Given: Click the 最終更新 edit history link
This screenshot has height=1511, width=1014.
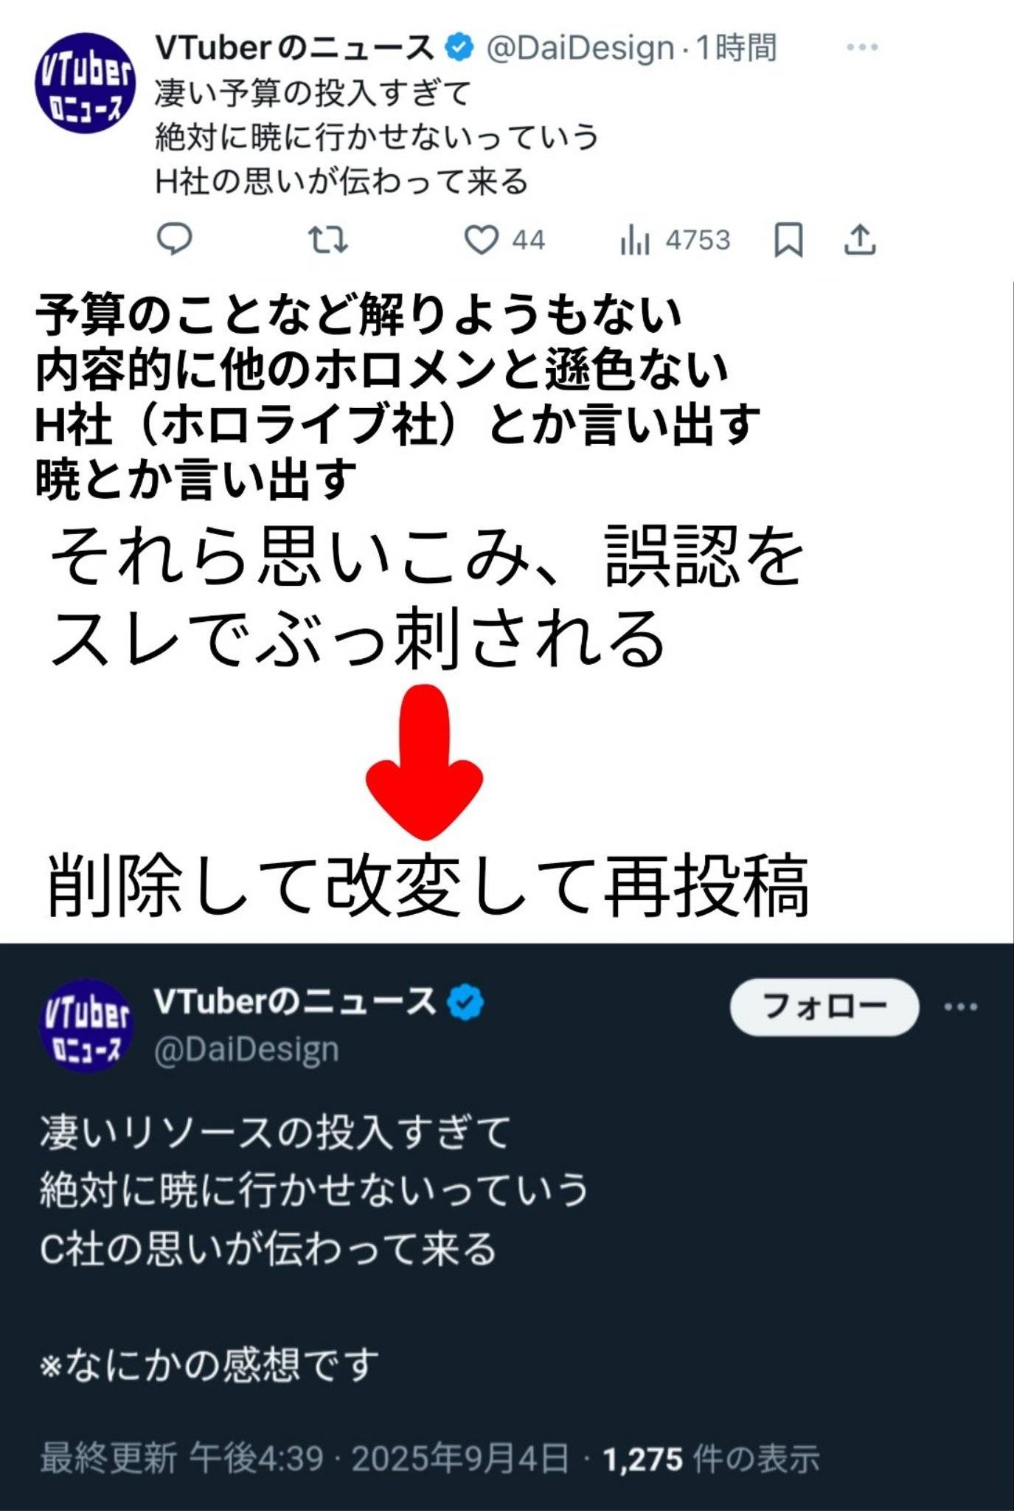Looking at the screenshot, I should (108, 1459).
